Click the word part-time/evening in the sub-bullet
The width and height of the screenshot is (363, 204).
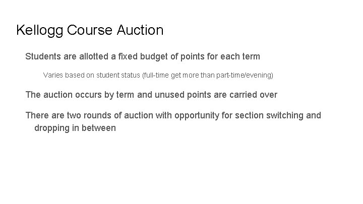245,75
